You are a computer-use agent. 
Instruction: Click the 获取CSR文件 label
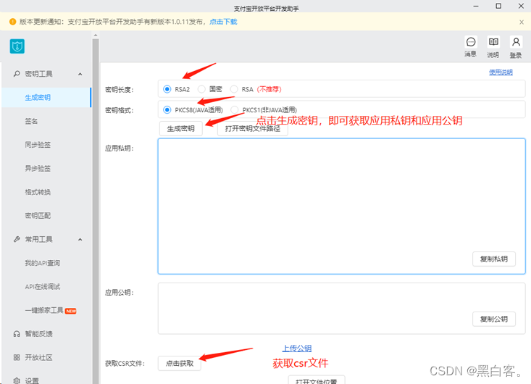point(125,364)
